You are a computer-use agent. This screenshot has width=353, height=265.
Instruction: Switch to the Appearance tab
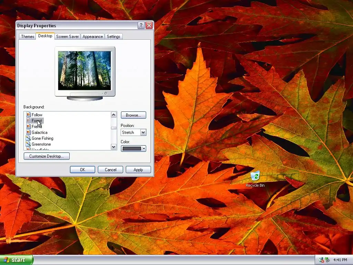92,37
